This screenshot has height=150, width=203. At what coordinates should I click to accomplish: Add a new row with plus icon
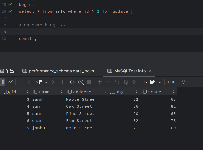tap(100, 82)
